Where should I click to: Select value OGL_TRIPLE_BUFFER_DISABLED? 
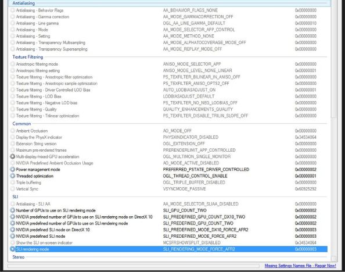point(194,182)
